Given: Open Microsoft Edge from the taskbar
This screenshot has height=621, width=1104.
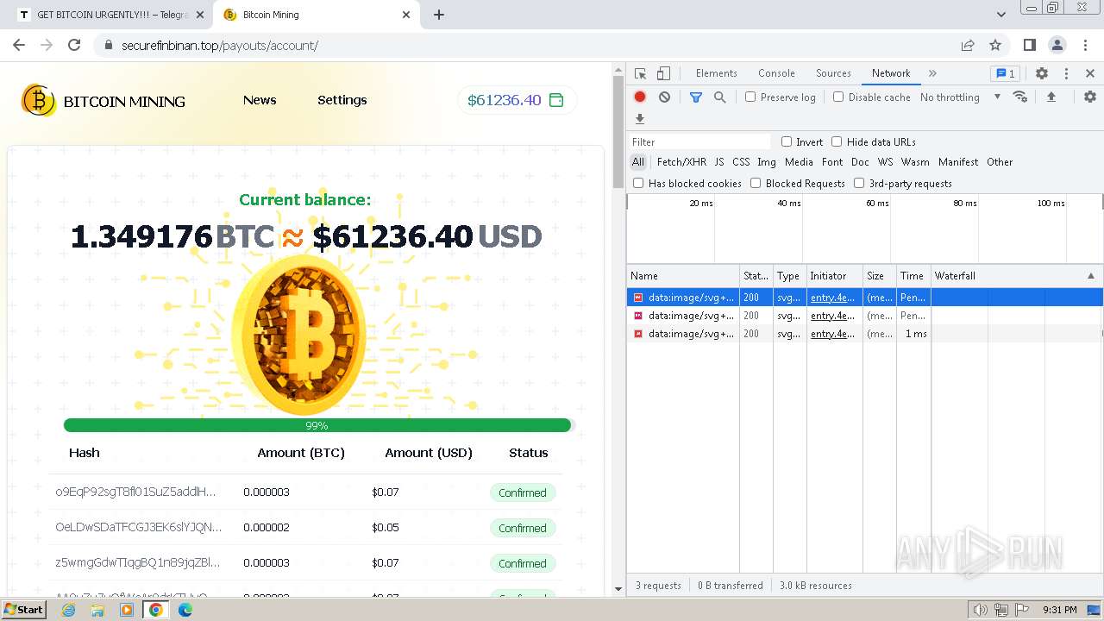Looking at the screenshot, I should point(185,610).
